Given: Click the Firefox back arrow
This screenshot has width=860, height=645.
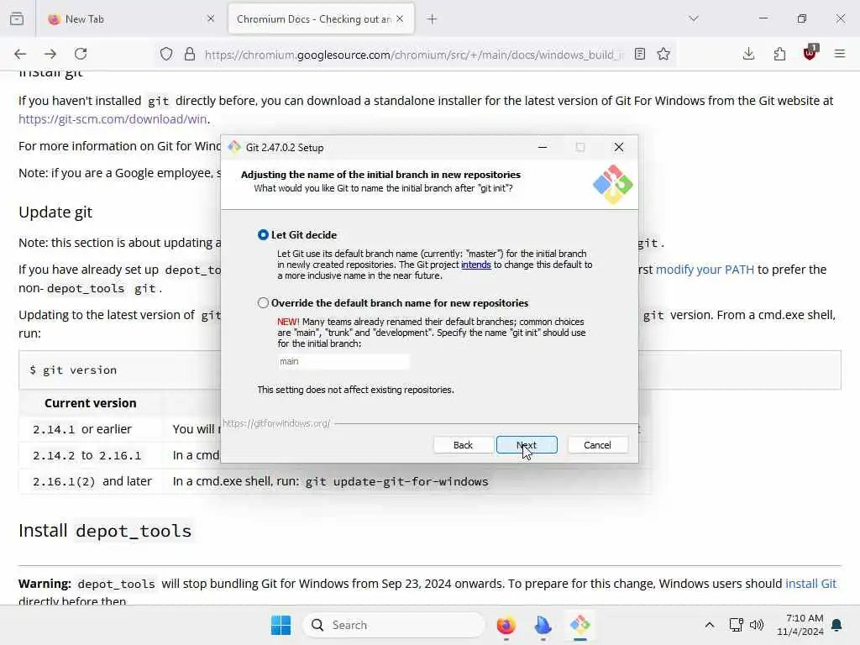Looking at the screenshot, I should tap(20, 54).
